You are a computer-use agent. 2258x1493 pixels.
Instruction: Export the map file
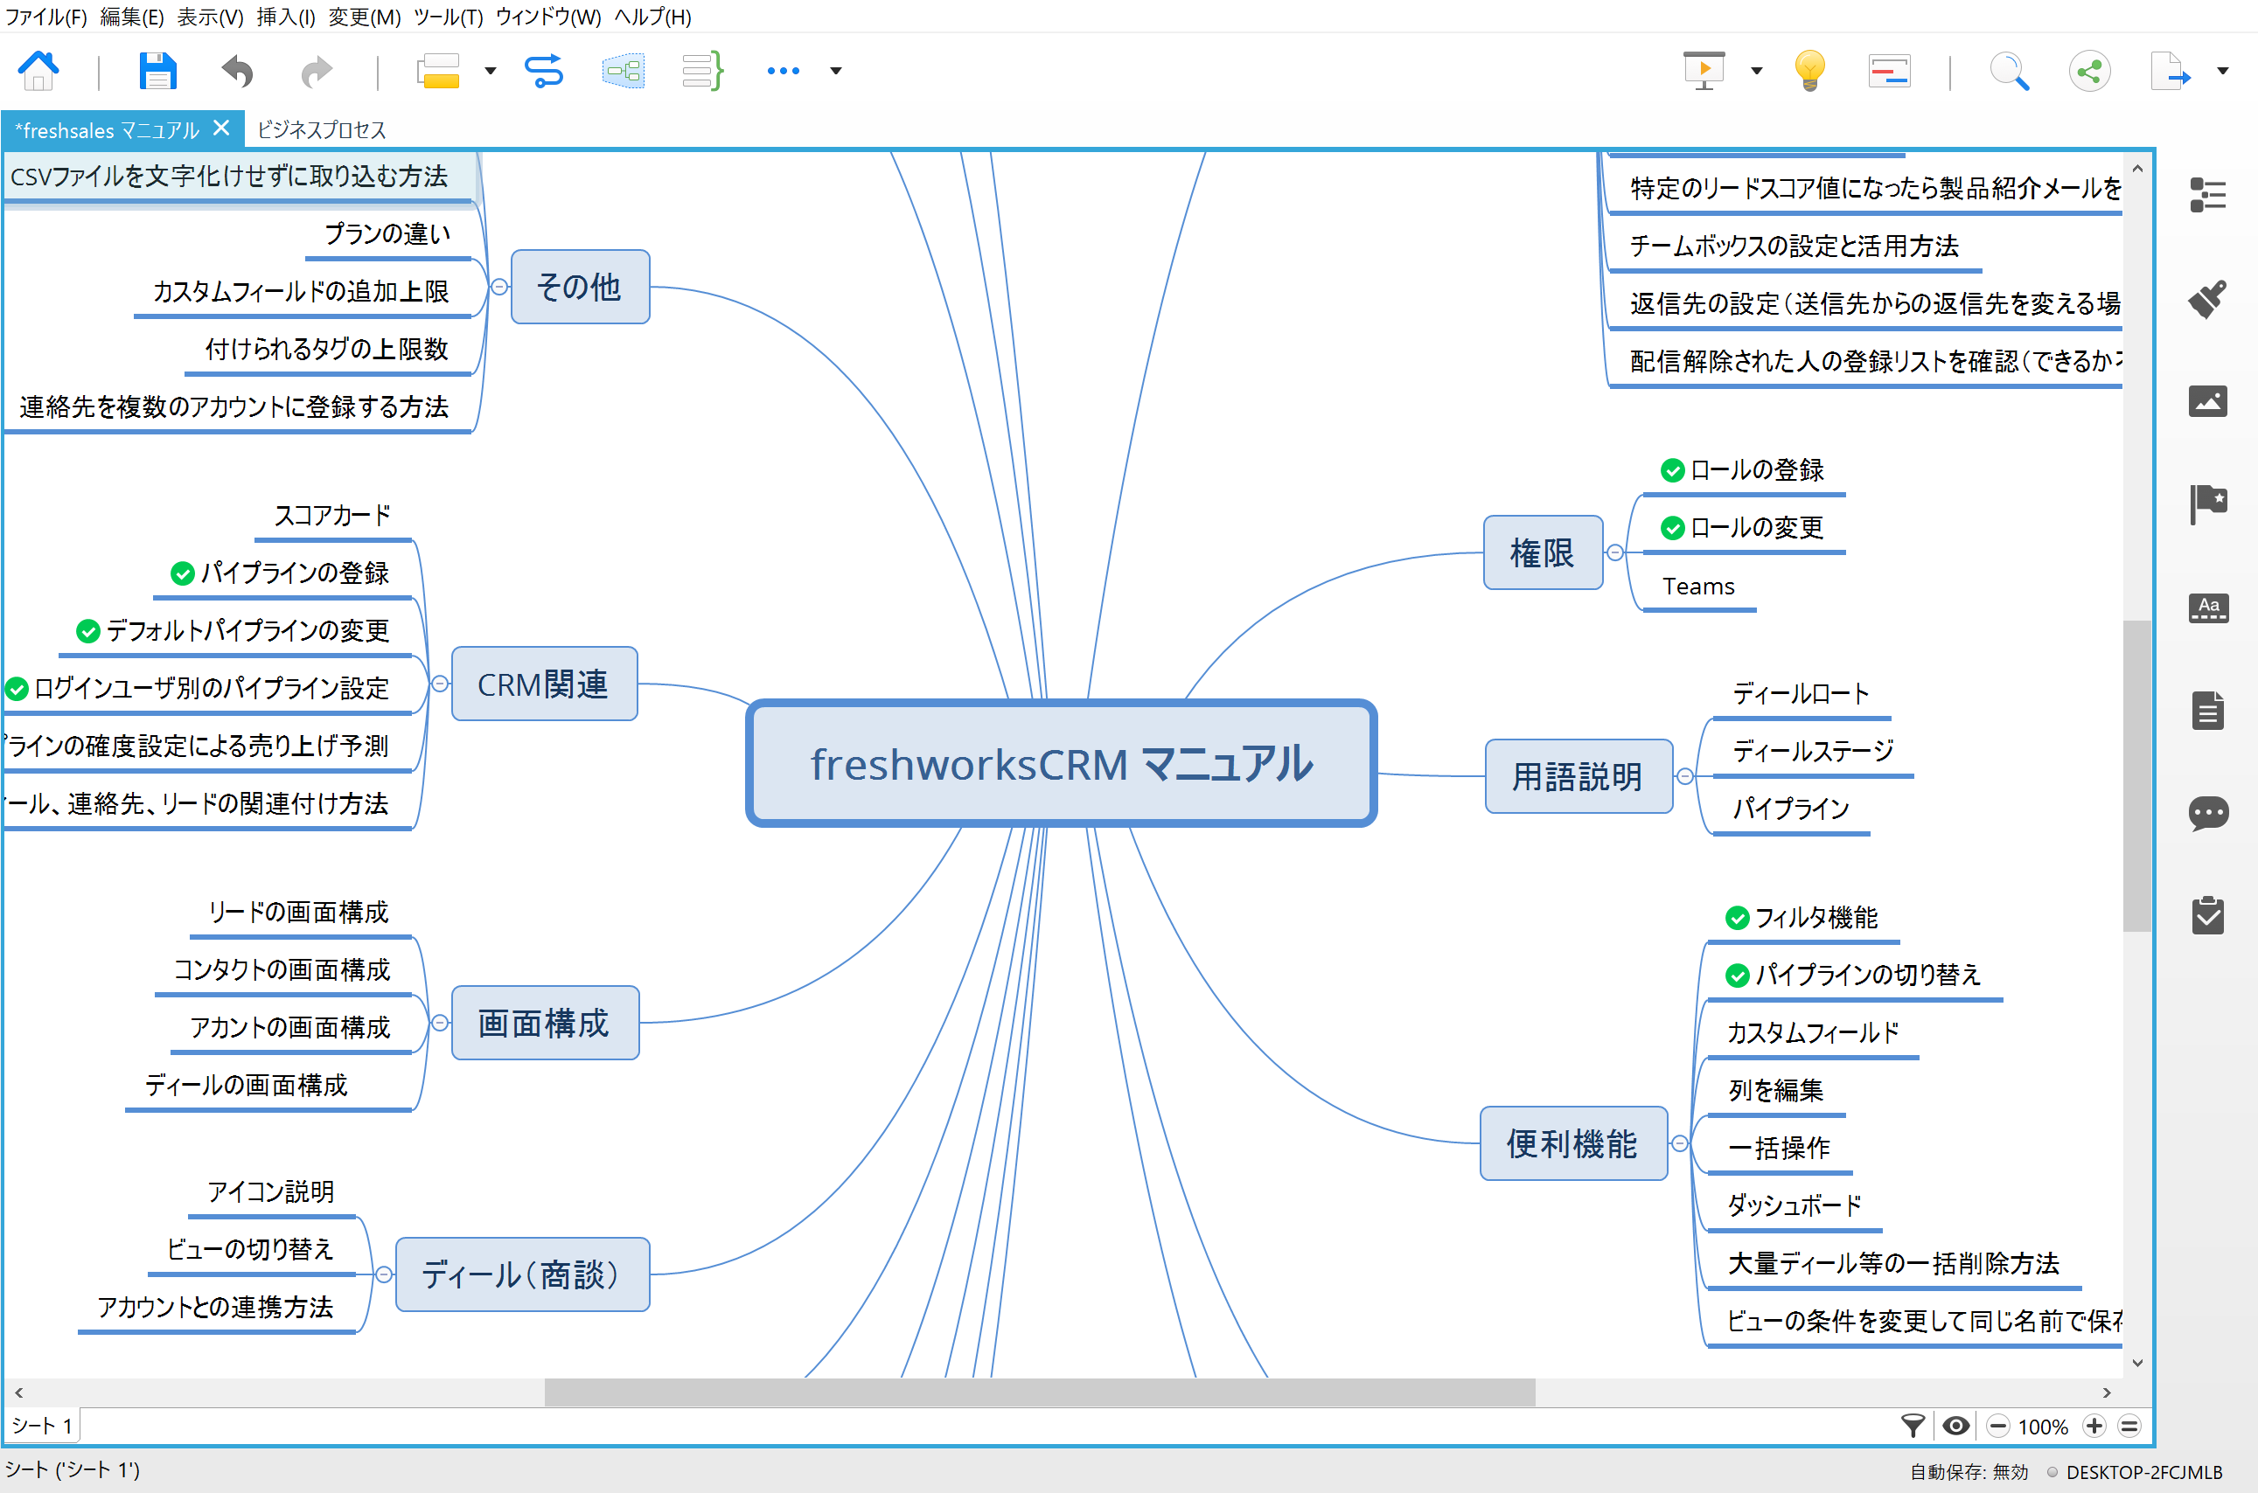pyautogui.click(x=2171, y=71)
